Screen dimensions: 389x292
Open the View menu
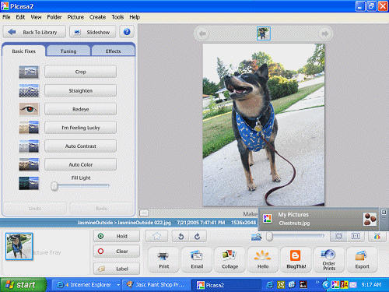point(36,17)
